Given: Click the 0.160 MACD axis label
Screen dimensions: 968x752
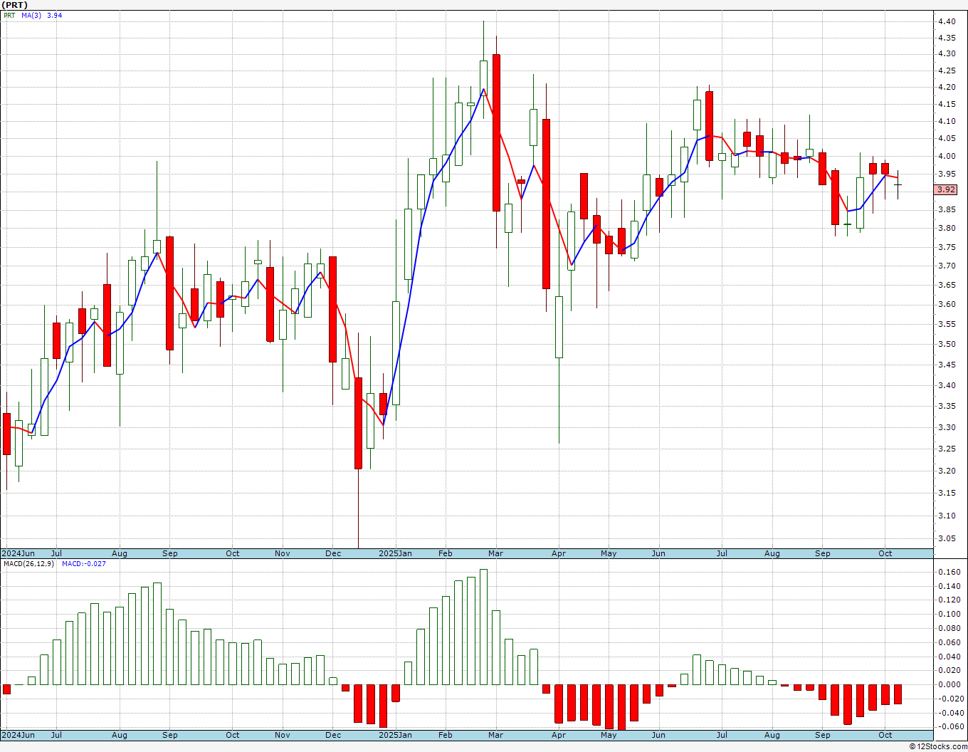Looking at the screenshot, I should [949, 572].
